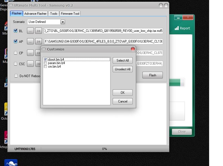The width and height of the screenshot is (223, 166).
Task: Click the Report bar chart icon
Action: point(177,28)
